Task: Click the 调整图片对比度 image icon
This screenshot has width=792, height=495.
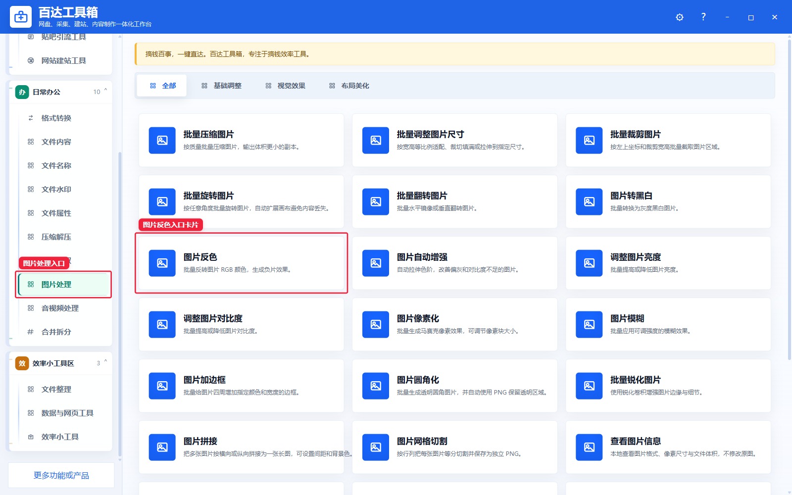Action: 162,324
